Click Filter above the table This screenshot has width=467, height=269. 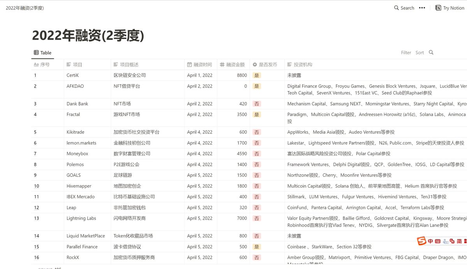406,53
